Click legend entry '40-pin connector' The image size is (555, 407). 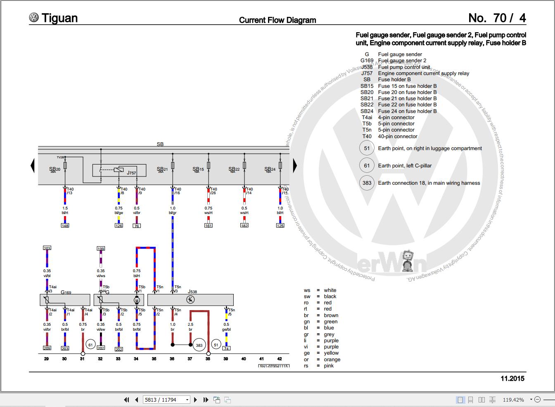[398, 136]
